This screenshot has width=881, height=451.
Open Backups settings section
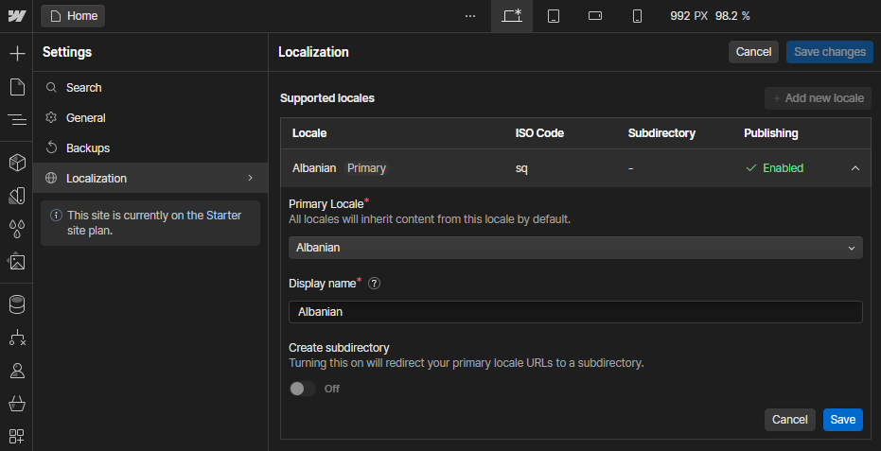[87, 148]
